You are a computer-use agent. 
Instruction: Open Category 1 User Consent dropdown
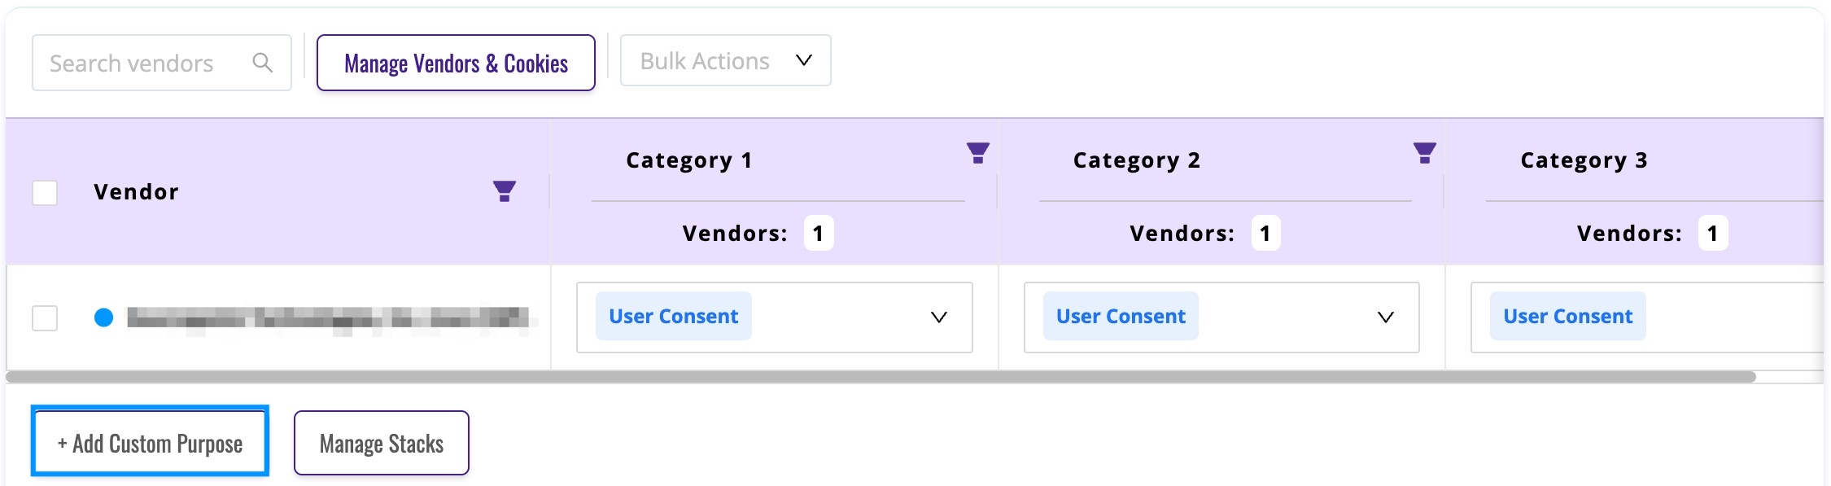pyautogui.click(x=775, y=317)
